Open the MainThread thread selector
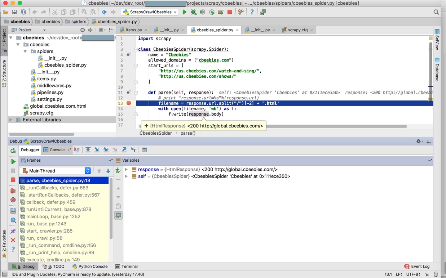Screen dimensions: 446x278 click(x=56, y=171)
